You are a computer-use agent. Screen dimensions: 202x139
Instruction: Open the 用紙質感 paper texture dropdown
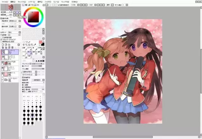20,21
